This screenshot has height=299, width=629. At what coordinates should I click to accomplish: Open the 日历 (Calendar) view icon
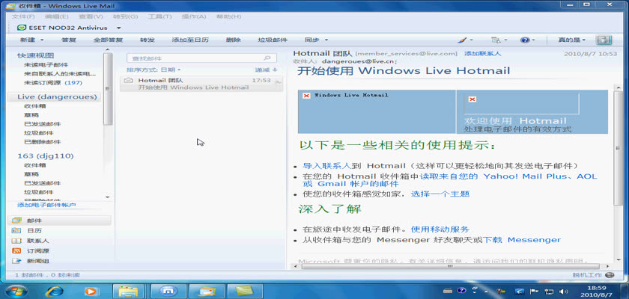[x=16, y=231]
